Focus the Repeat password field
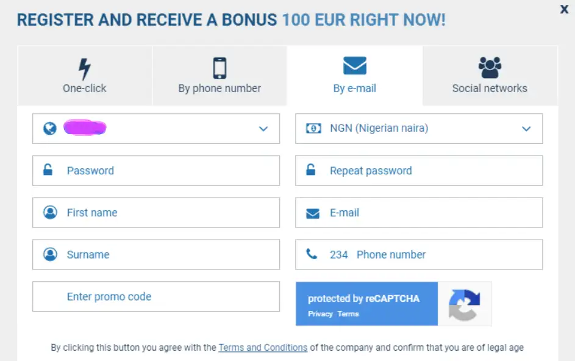The image size is (575, 361). pos(419,171)
